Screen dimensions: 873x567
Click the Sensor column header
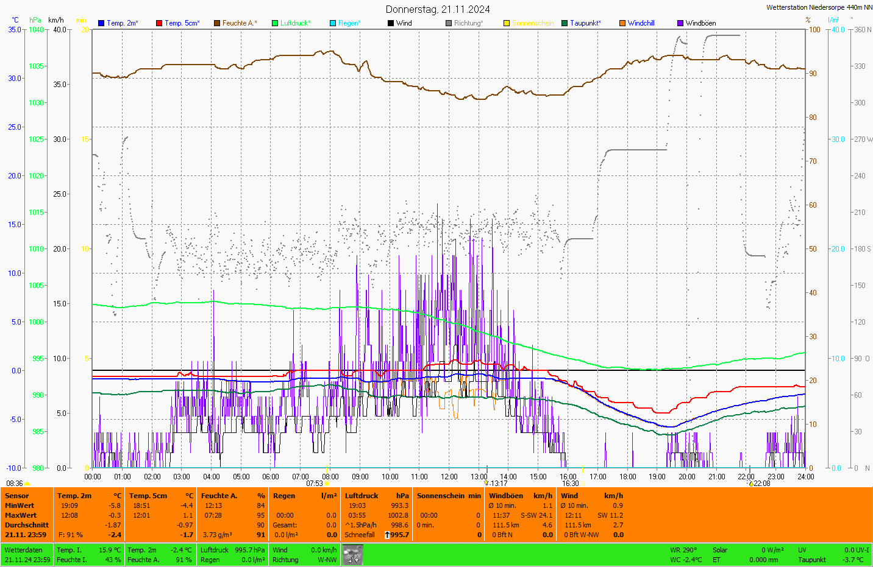pos(17,496)
